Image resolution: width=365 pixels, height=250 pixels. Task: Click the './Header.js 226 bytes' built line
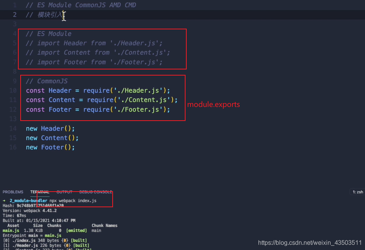click(46, 245)
